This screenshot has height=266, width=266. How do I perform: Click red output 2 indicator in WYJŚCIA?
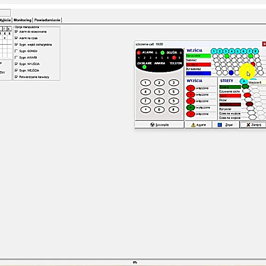[190, 95]
